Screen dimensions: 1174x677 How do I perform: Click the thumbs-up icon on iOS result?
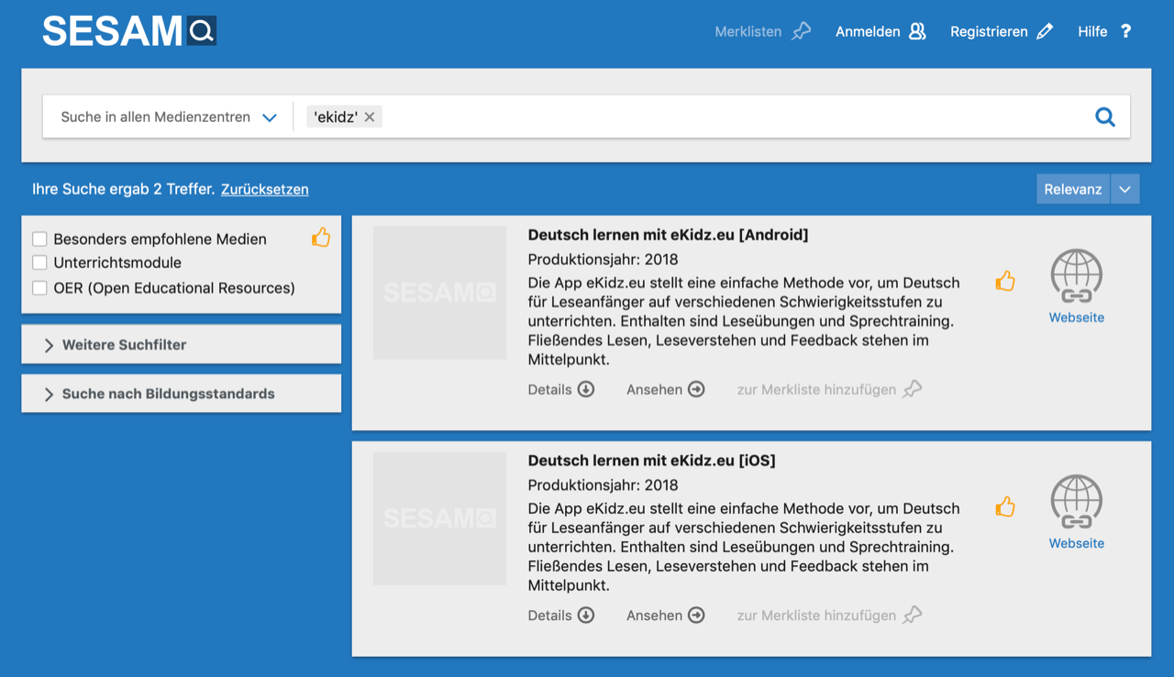point(1005,507)
